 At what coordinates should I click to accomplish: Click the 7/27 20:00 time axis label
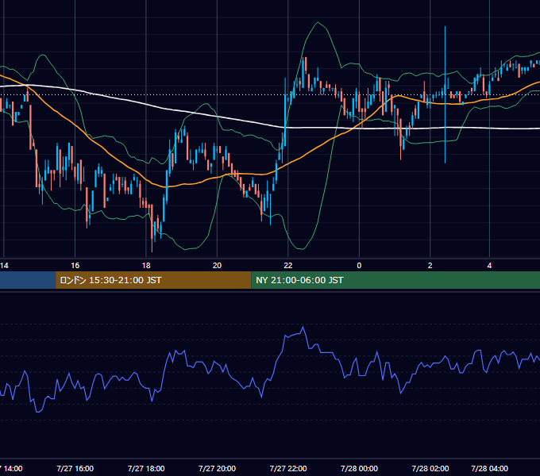pos(217,468)
